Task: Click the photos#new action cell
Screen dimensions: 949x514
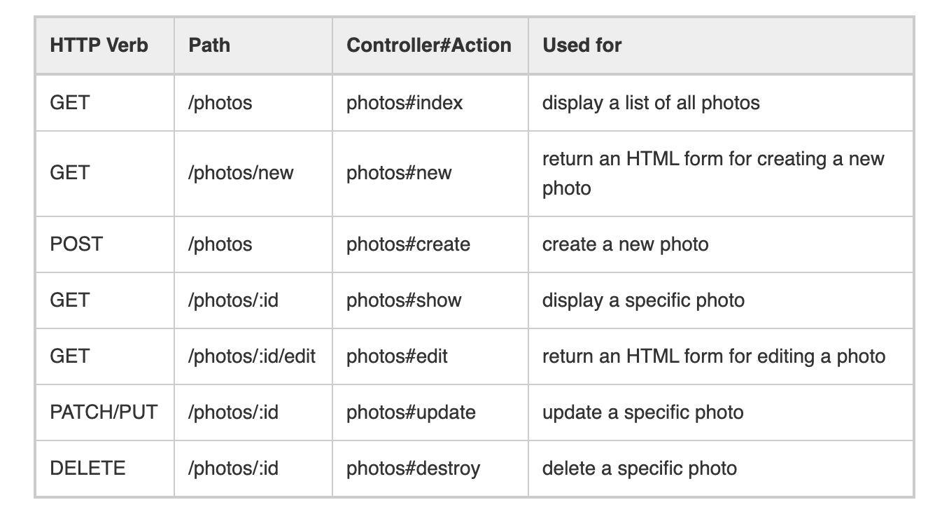Action: tap(399, 173)
